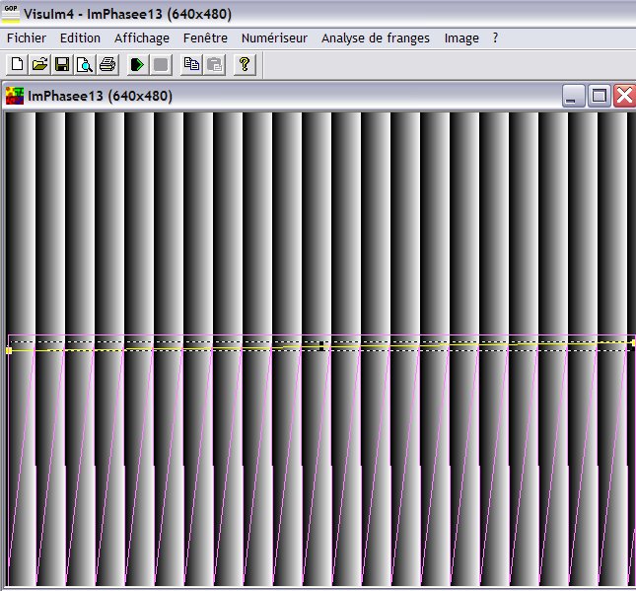Open the Fenêtre menu

[x=205, y=38]
